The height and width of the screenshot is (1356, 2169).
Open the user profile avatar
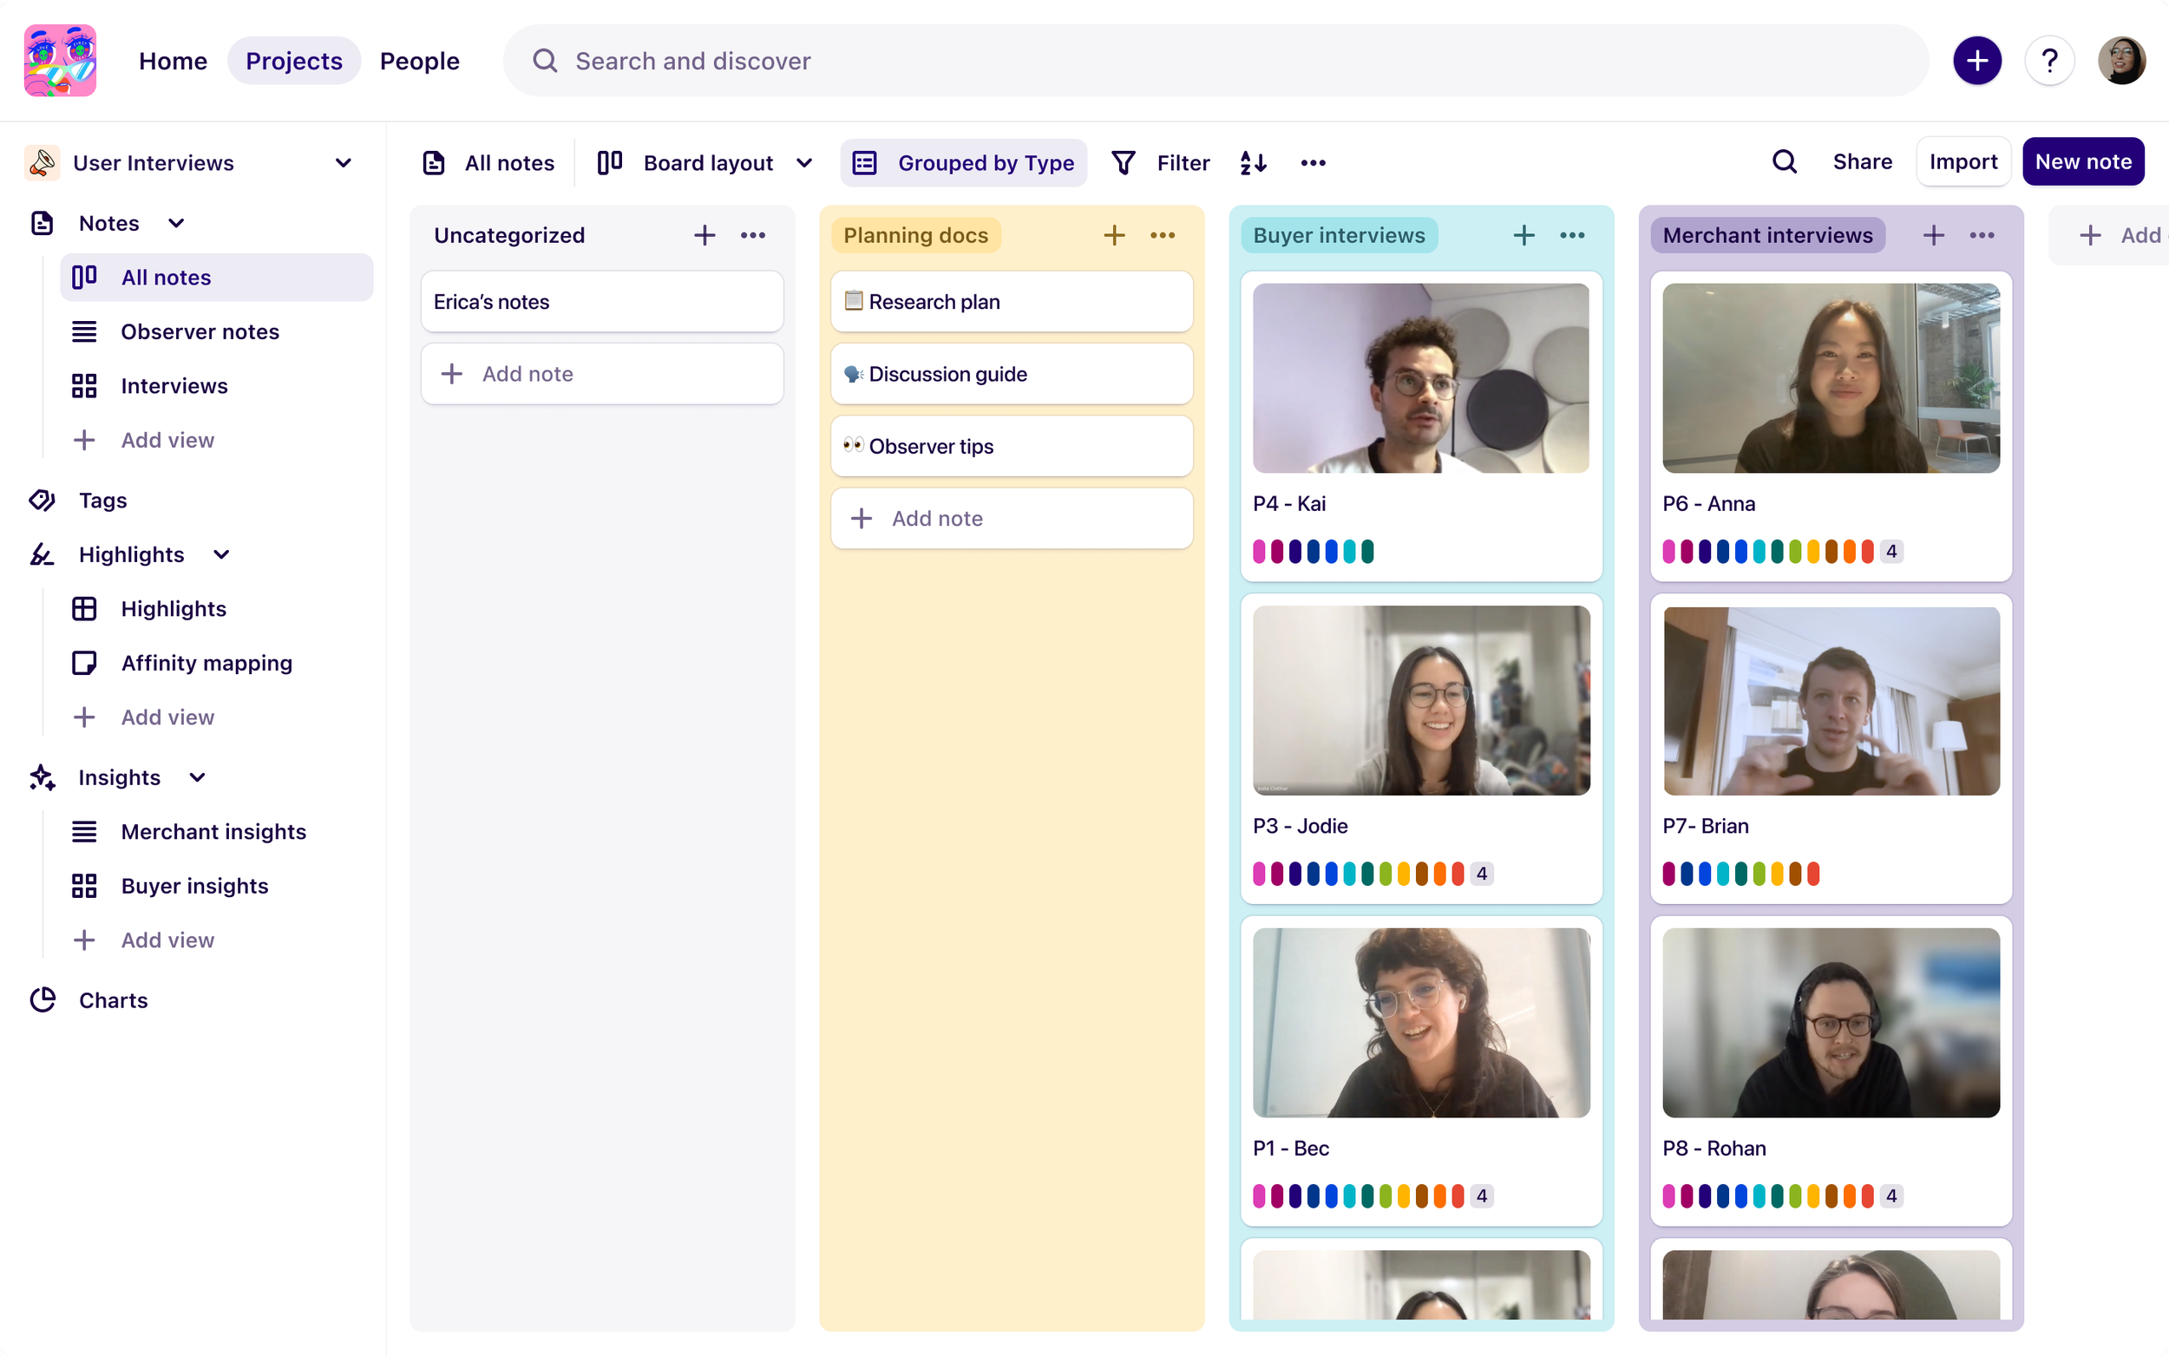(x=2120, y=61)
